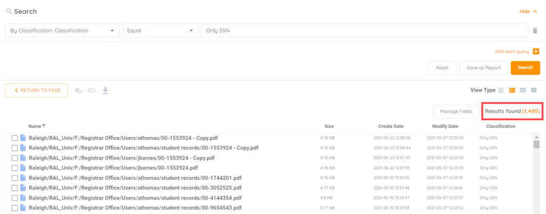Click the select-all checklist icon
This screenshot has width=546, height=214.
pyautogui.click(x=78, y=90)
